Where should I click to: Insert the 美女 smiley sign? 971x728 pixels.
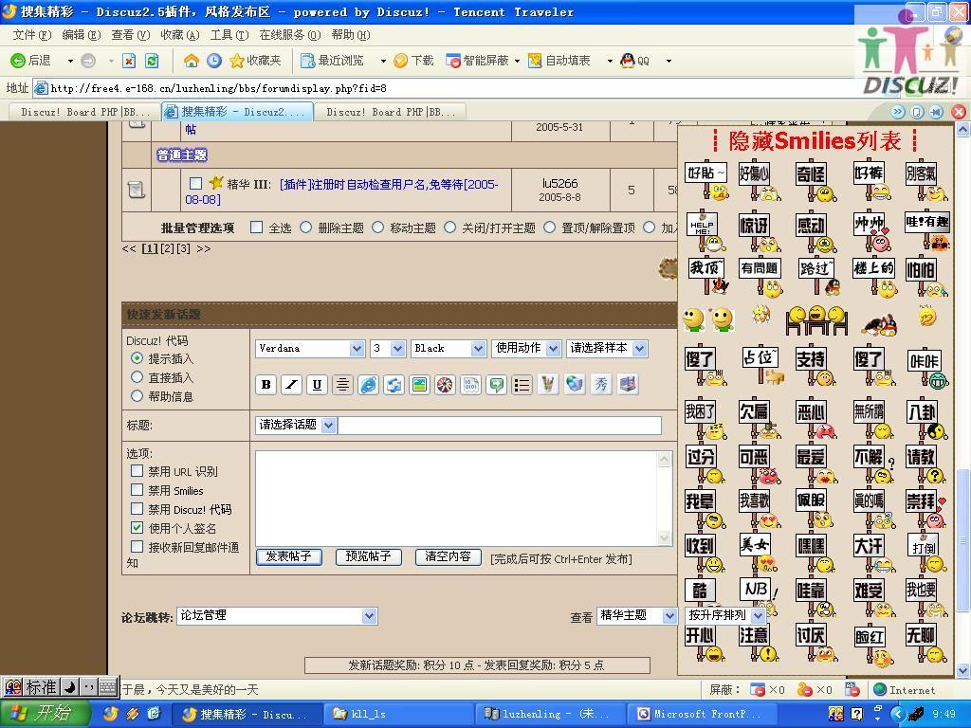click(x=758, y=553)
